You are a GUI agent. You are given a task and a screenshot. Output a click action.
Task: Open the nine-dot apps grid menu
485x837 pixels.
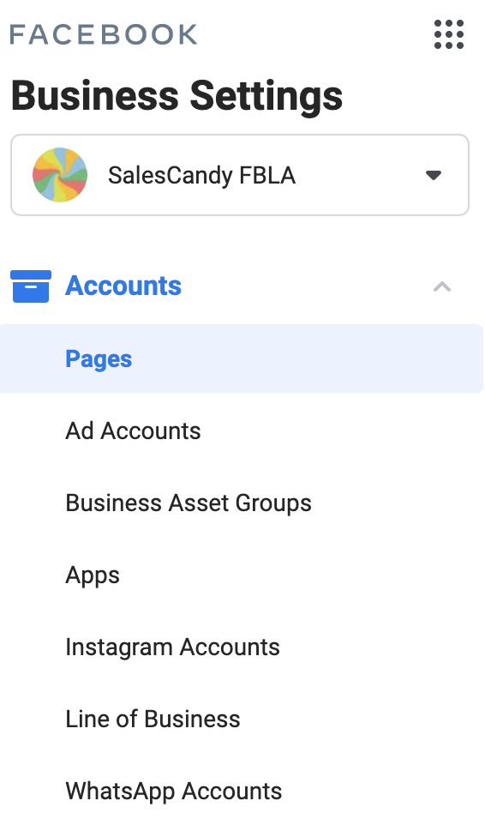coord(449,34)
